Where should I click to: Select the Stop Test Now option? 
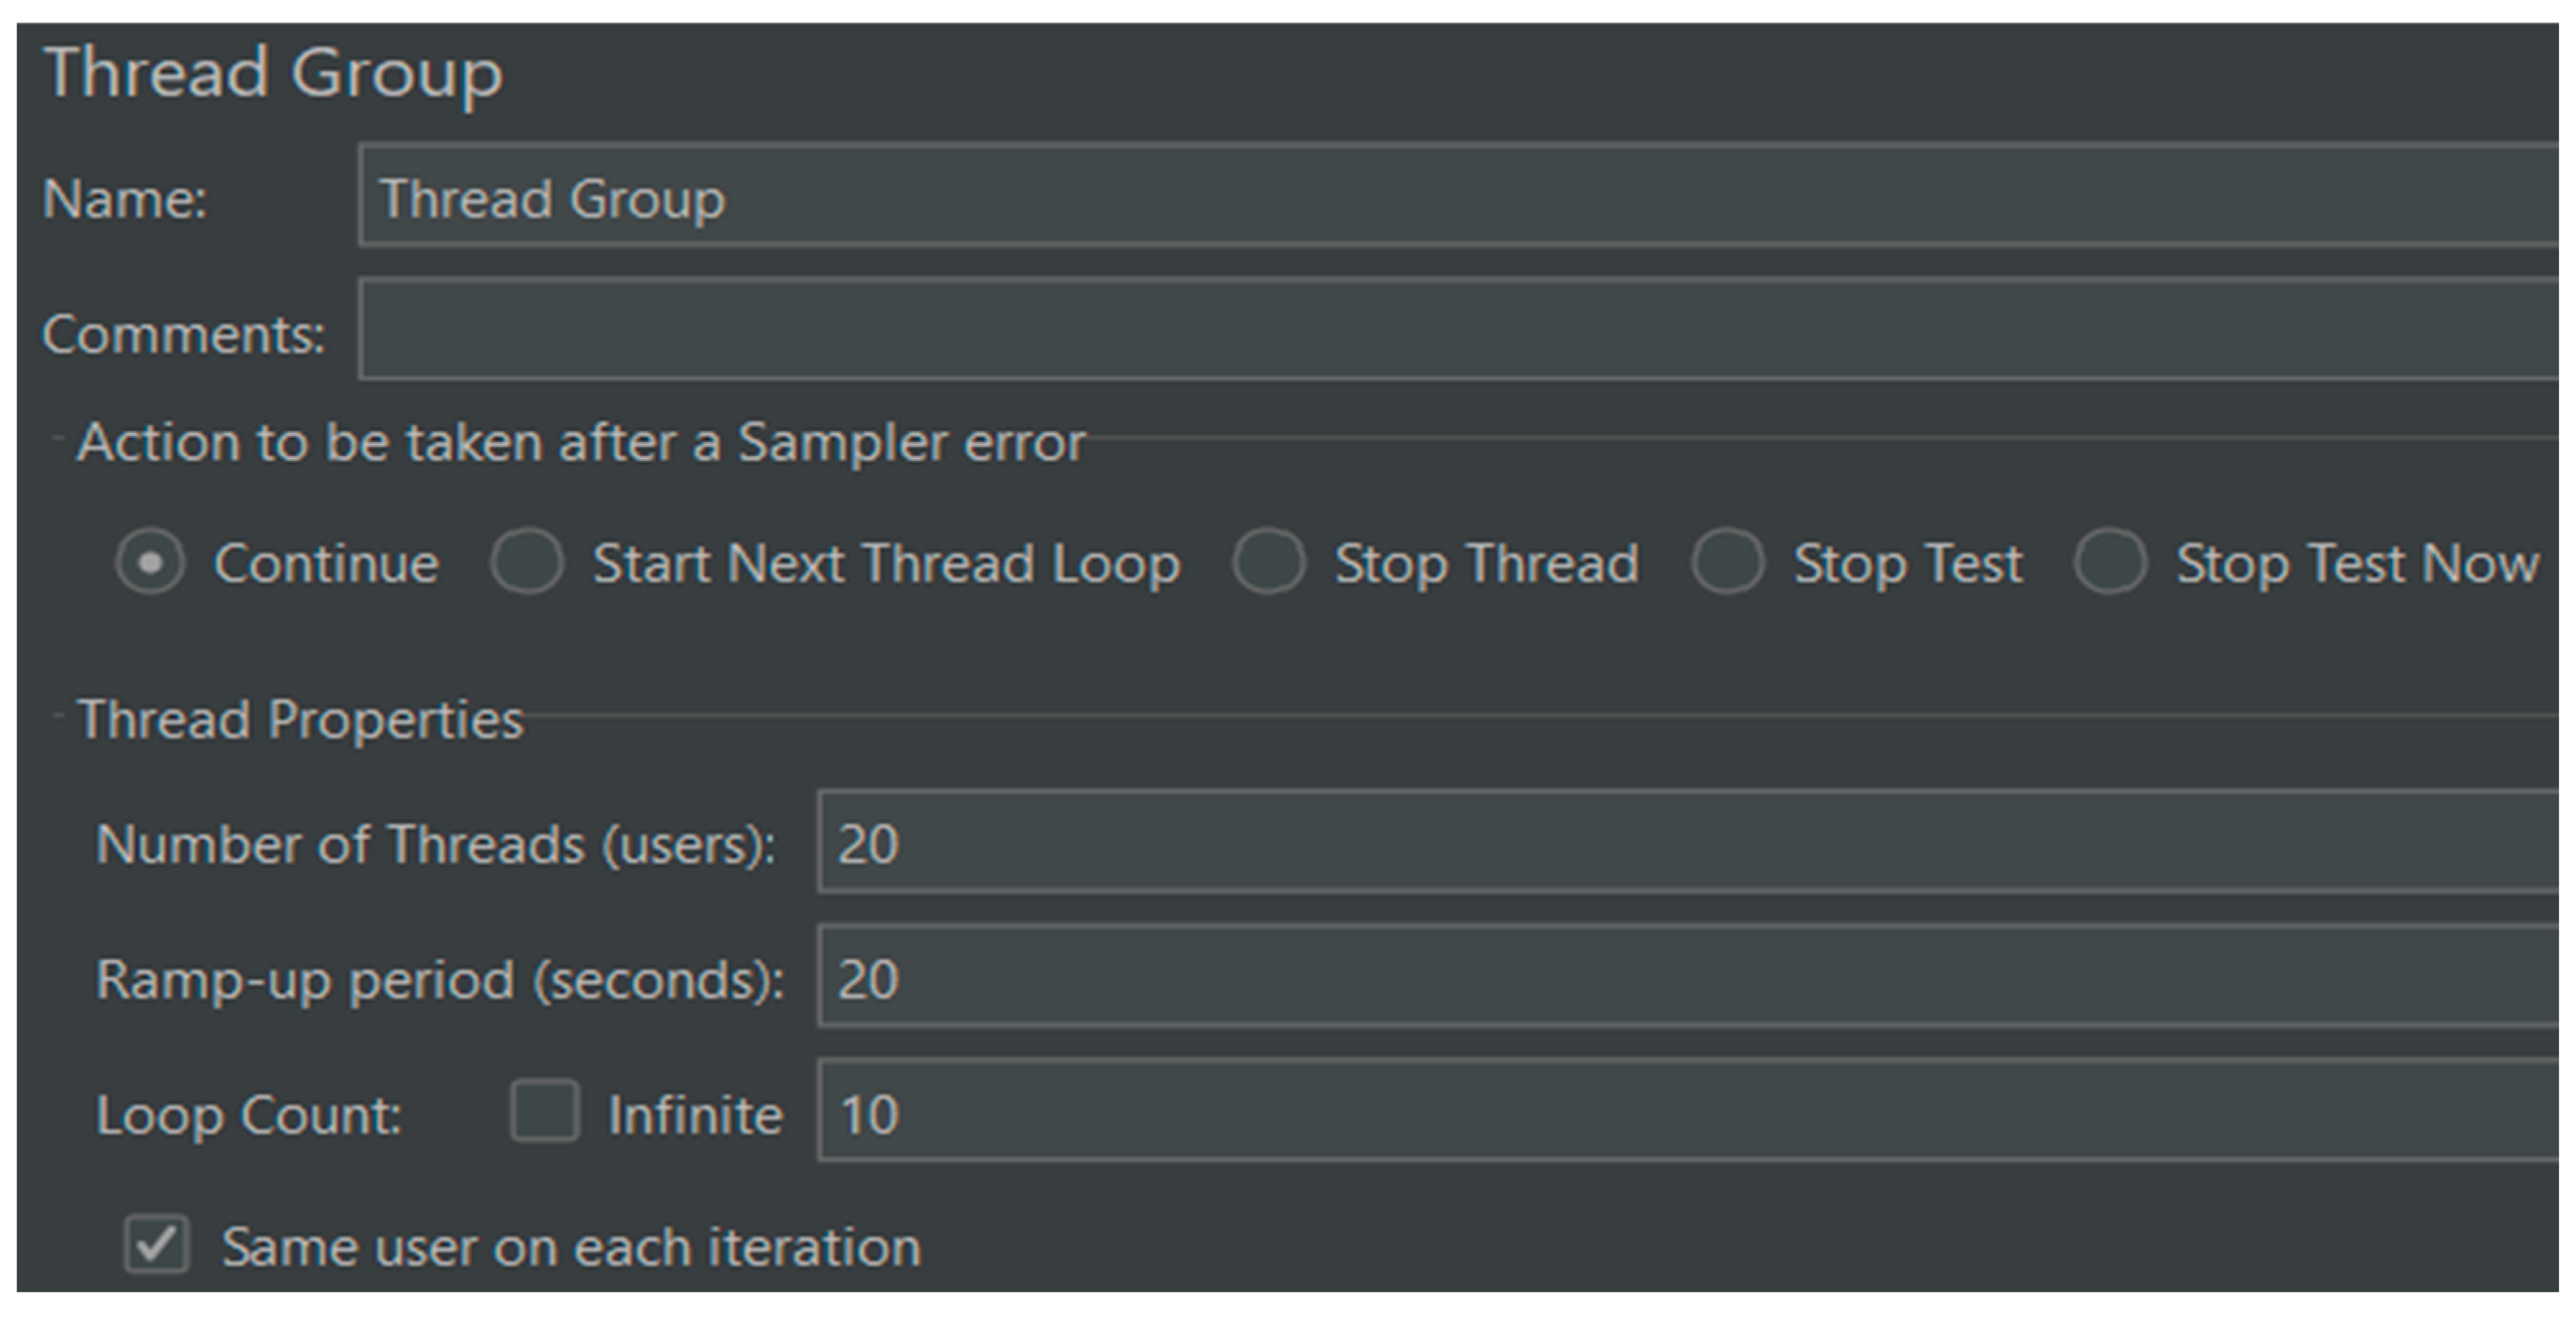pyautogui.click(x=2110, y=562)
